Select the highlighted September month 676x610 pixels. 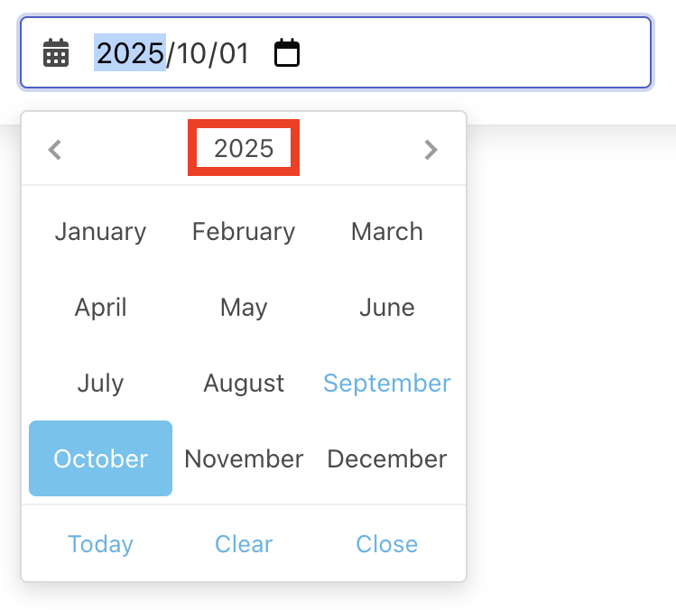pyautogui.click(x=386, y=384)
